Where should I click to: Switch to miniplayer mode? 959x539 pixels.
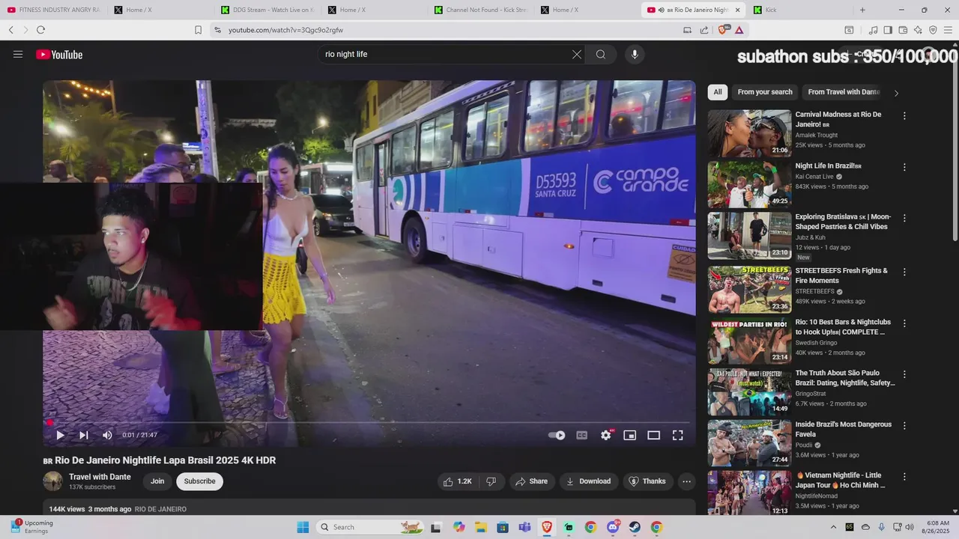(x=630, y=435)
